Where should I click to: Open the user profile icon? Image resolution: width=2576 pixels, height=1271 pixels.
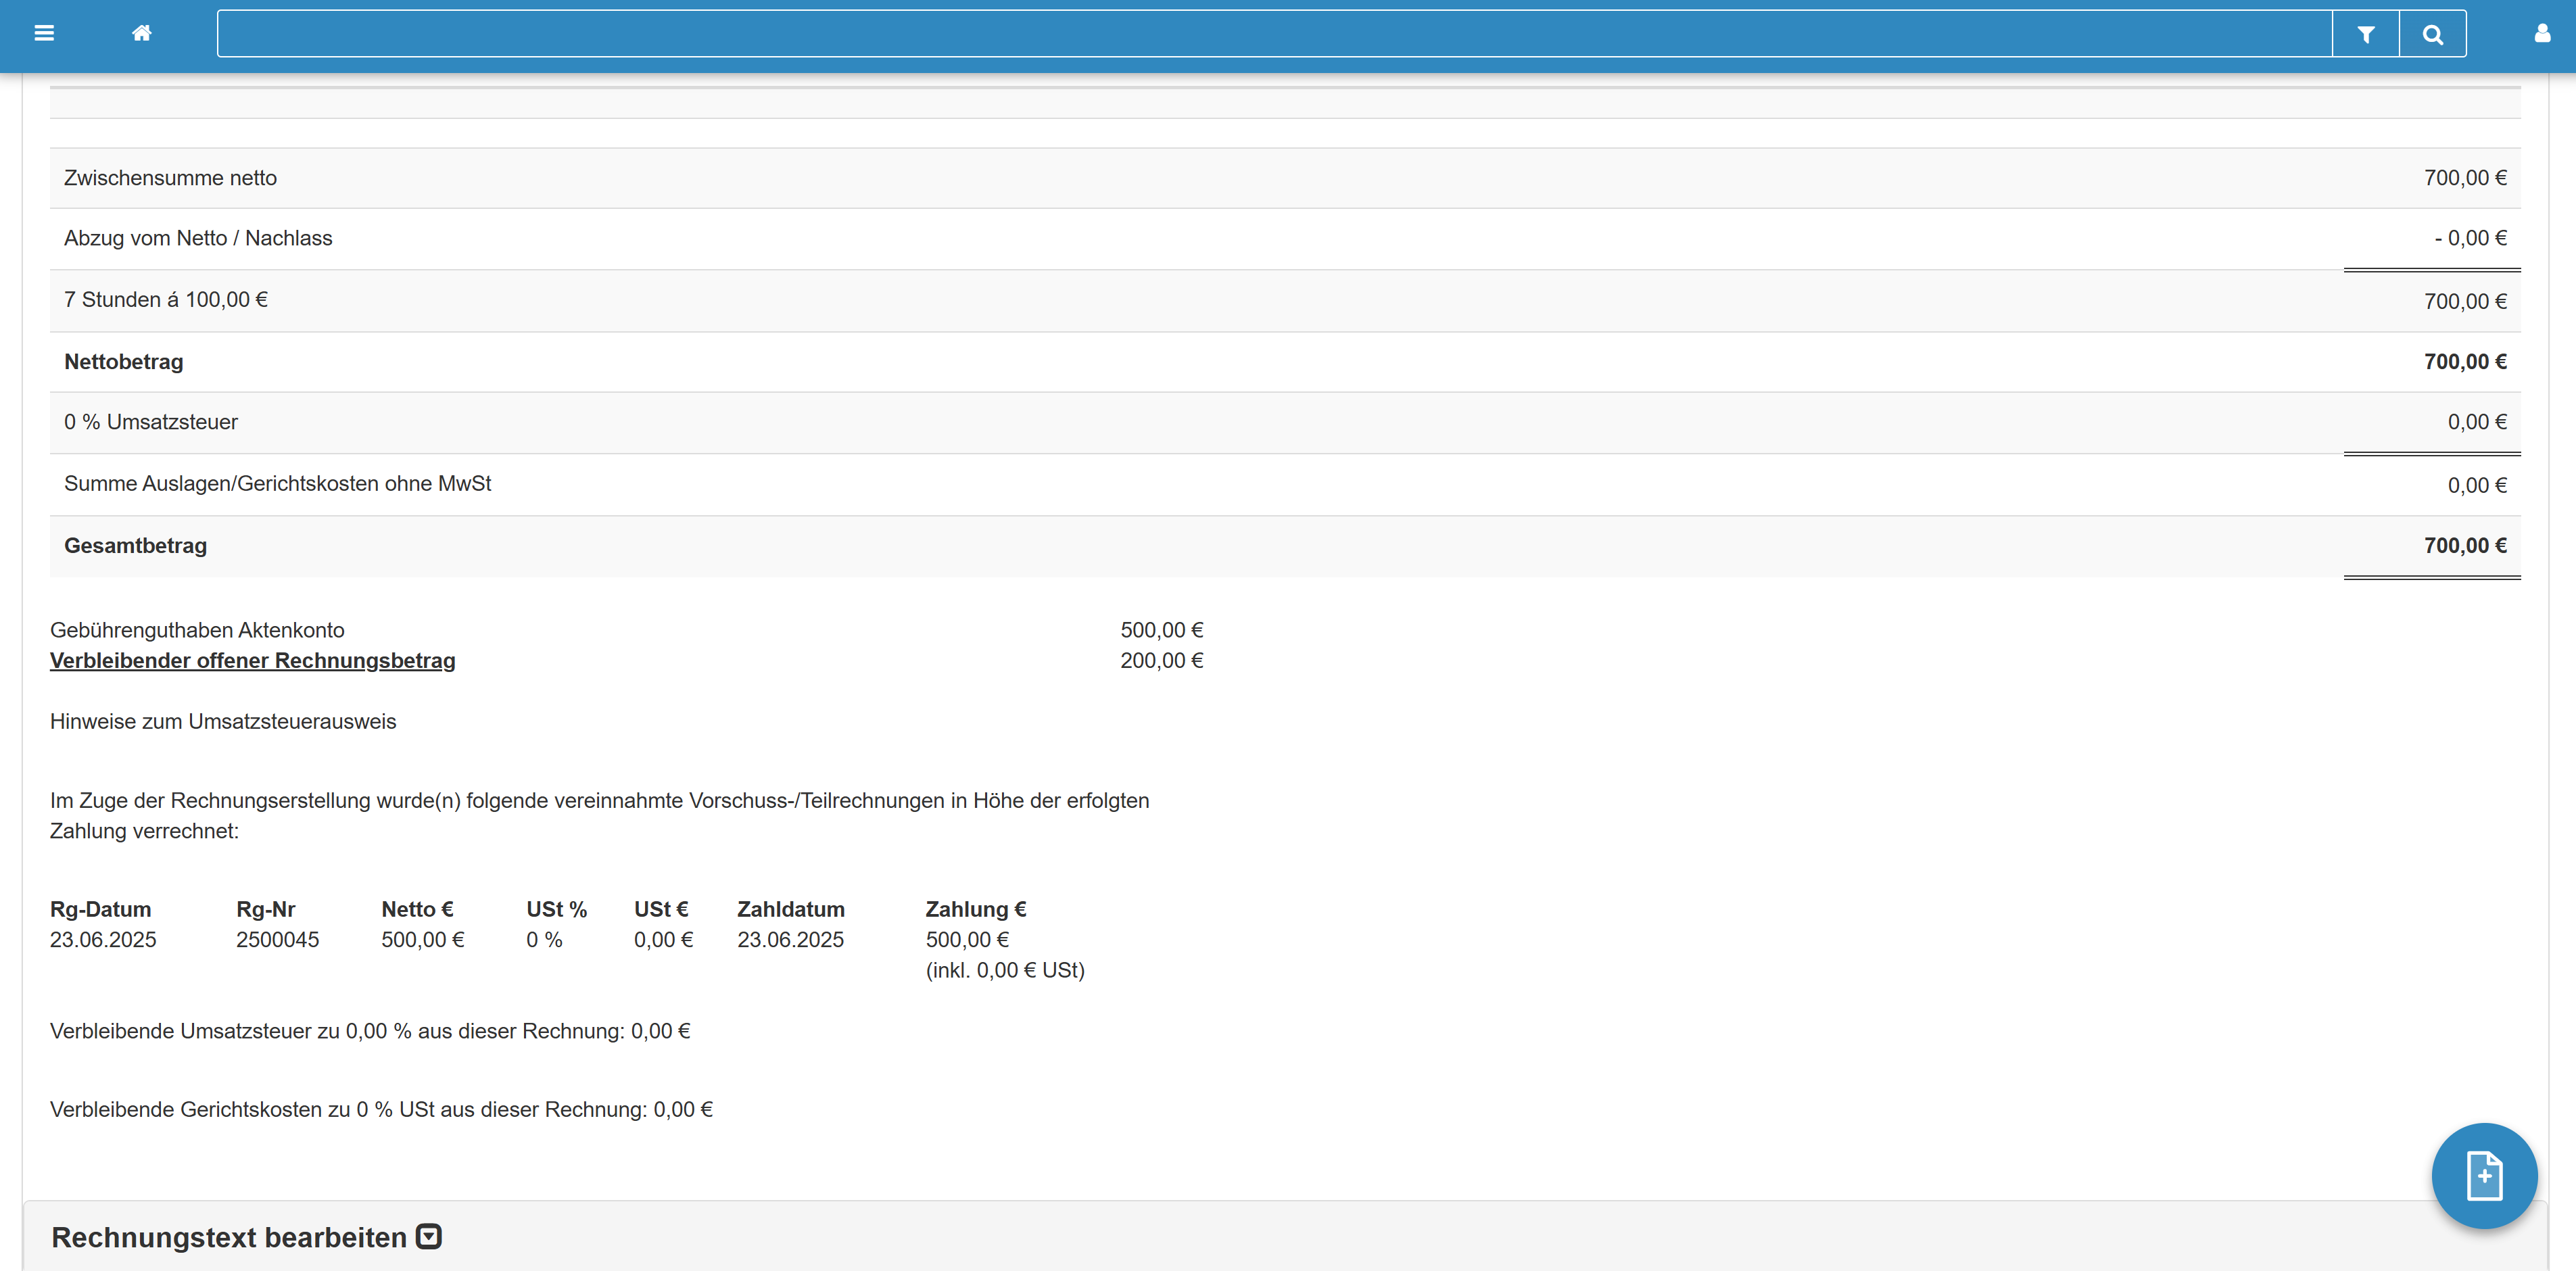(x=2542, y=33)
